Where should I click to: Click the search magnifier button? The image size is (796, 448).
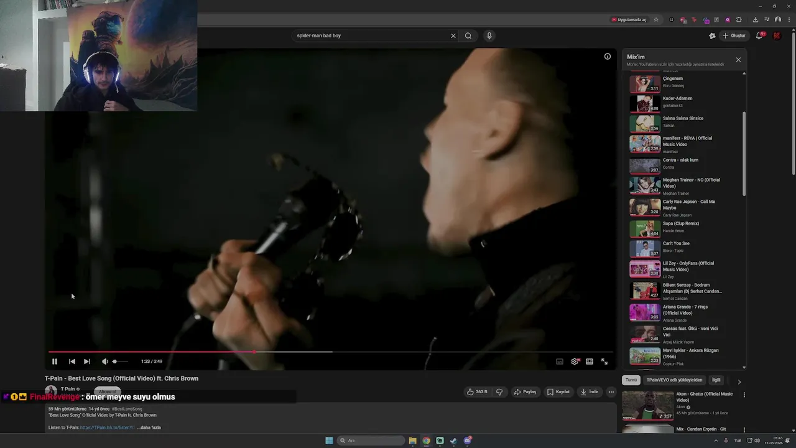pyautogui.click(x=468, y=35)
